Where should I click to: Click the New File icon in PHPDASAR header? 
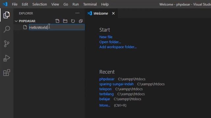[57, 21]
